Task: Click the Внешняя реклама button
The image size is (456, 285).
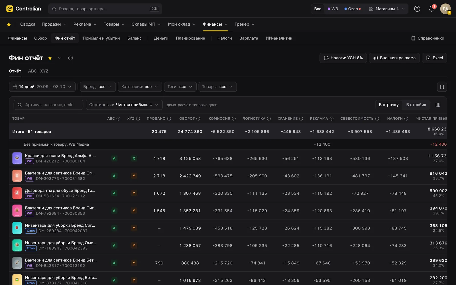Action: [394, 58]
